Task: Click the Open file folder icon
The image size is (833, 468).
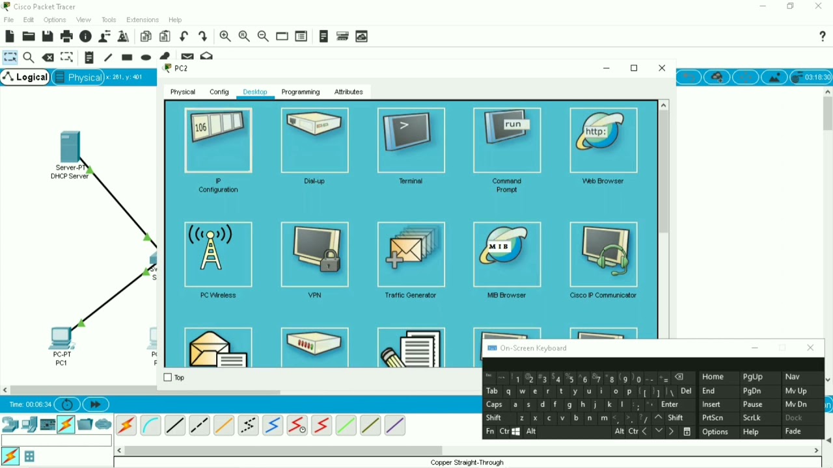Action: tap(29, 36)
